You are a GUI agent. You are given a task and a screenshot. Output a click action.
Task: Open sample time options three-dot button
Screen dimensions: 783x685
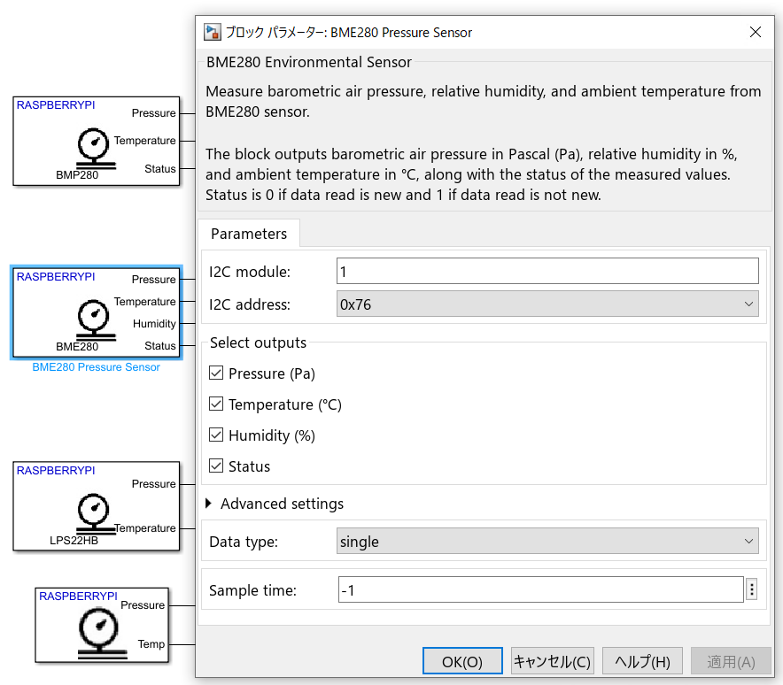coord(752,590)
